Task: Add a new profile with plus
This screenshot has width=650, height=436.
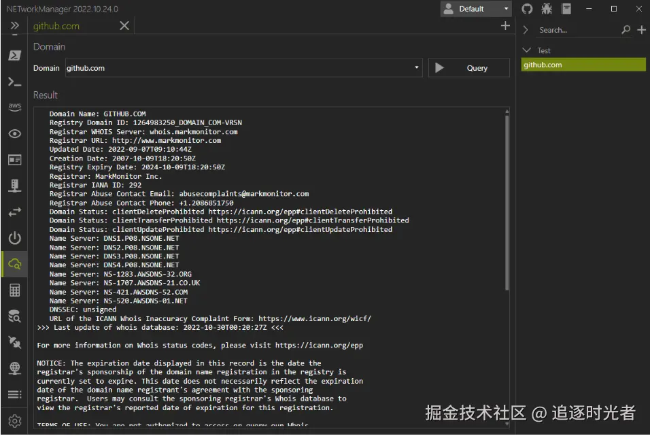Action: (x=641, y=30)
